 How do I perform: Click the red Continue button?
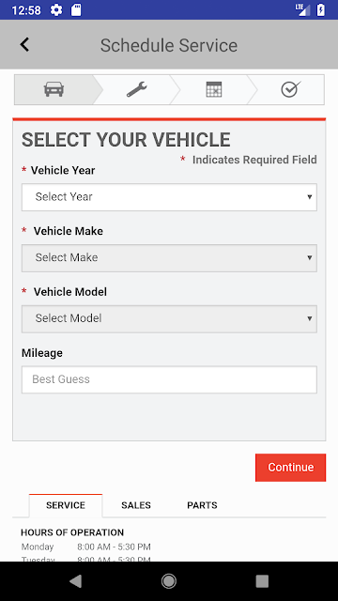[x=290, y=468]
